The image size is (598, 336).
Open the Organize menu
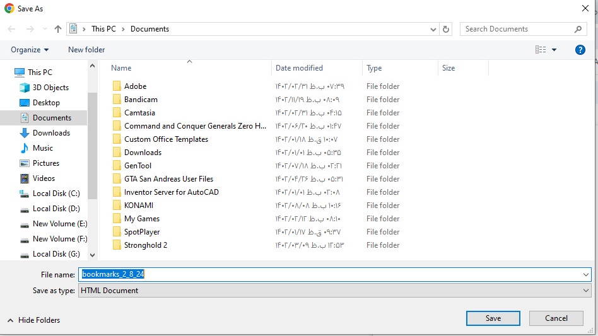30,50
